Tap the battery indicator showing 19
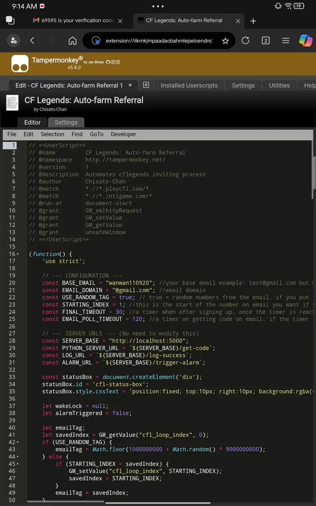The image size is (316, 506). pos(299,6)
